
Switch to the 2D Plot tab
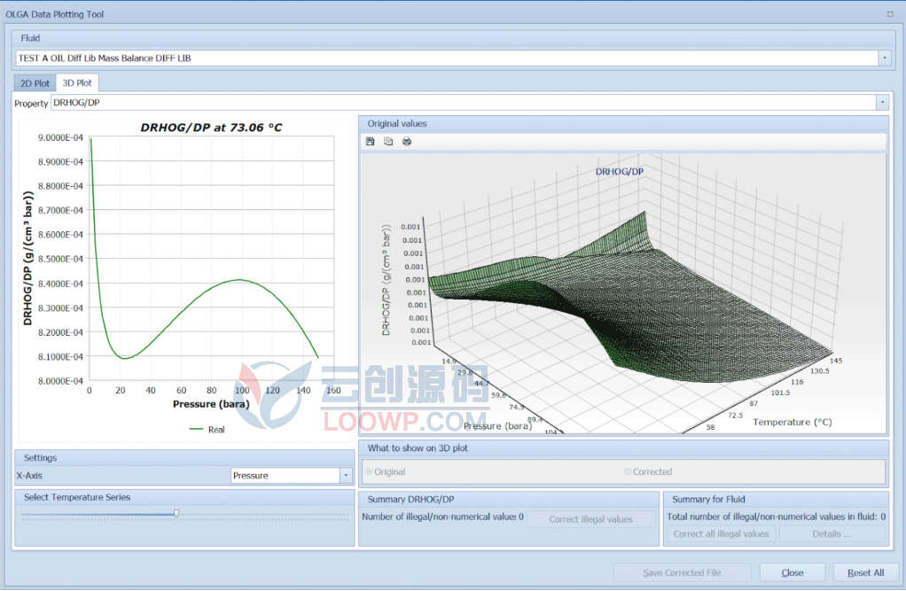click(x=35, y=83)
